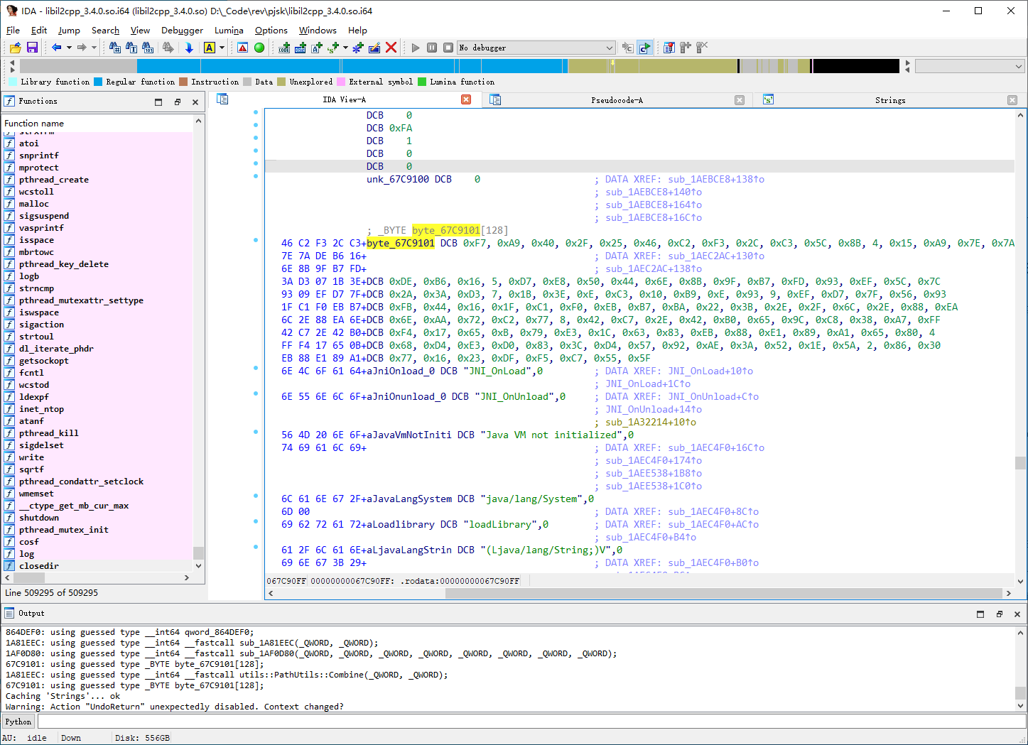Viewport: 1028px width, 745px height.
Task: Save the database with the floppy icon
Action: (x=32, y=48)
